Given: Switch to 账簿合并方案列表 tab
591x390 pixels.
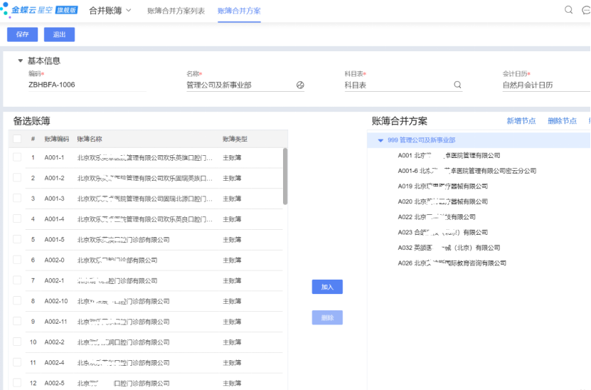Looking at the screenshot, I should pos(176,11).
